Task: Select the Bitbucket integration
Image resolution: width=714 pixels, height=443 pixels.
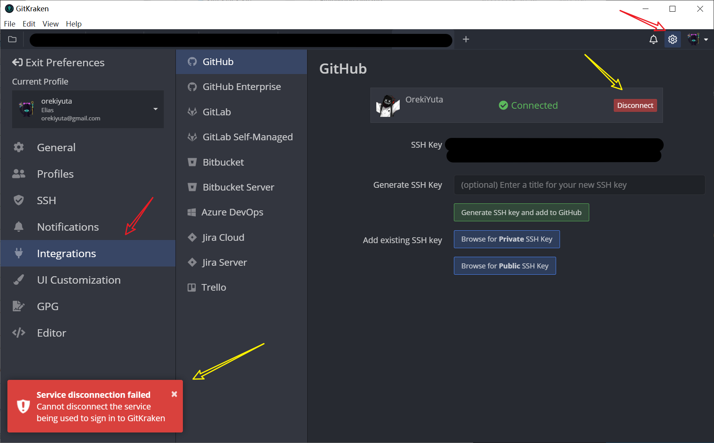Action: tap(223, 162)
